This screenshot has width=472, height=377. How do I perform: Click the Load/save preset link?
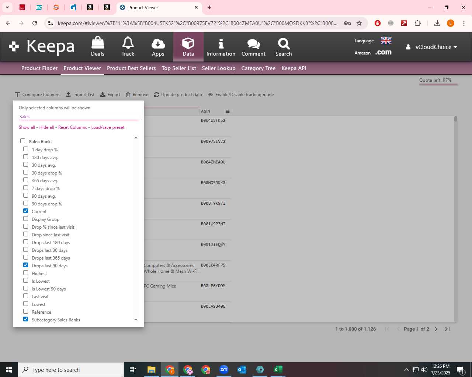[x=108, y=127]
